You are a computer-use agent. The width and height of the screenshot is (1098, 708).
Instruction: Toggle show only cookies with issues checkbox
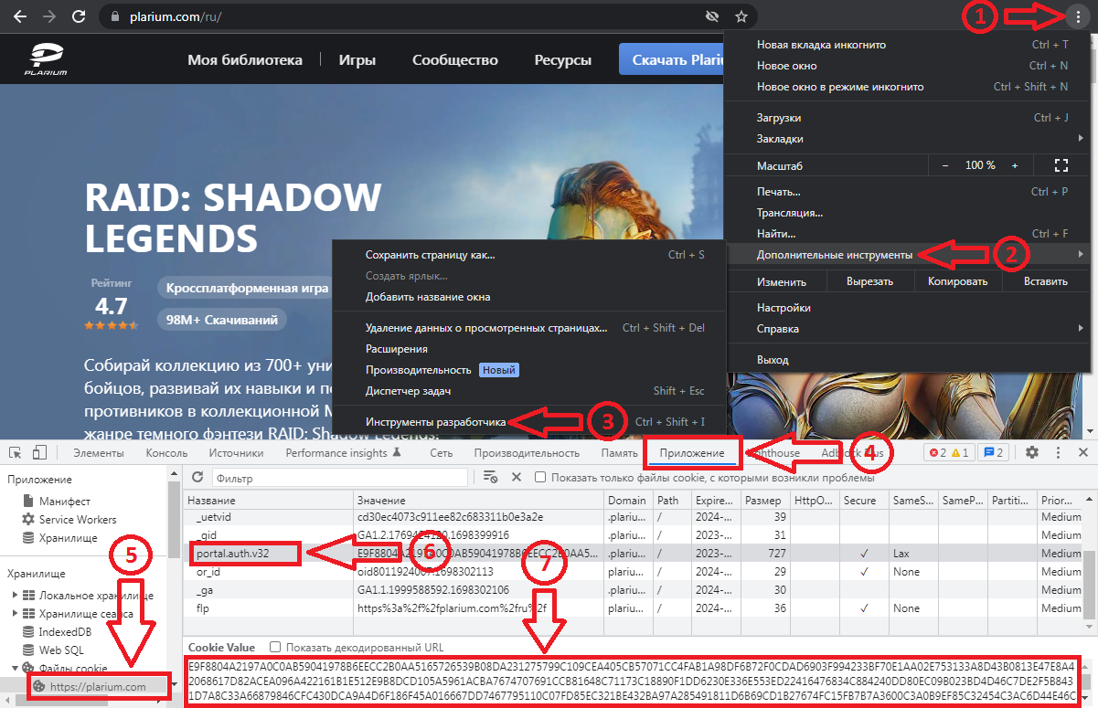click(540, 477)
